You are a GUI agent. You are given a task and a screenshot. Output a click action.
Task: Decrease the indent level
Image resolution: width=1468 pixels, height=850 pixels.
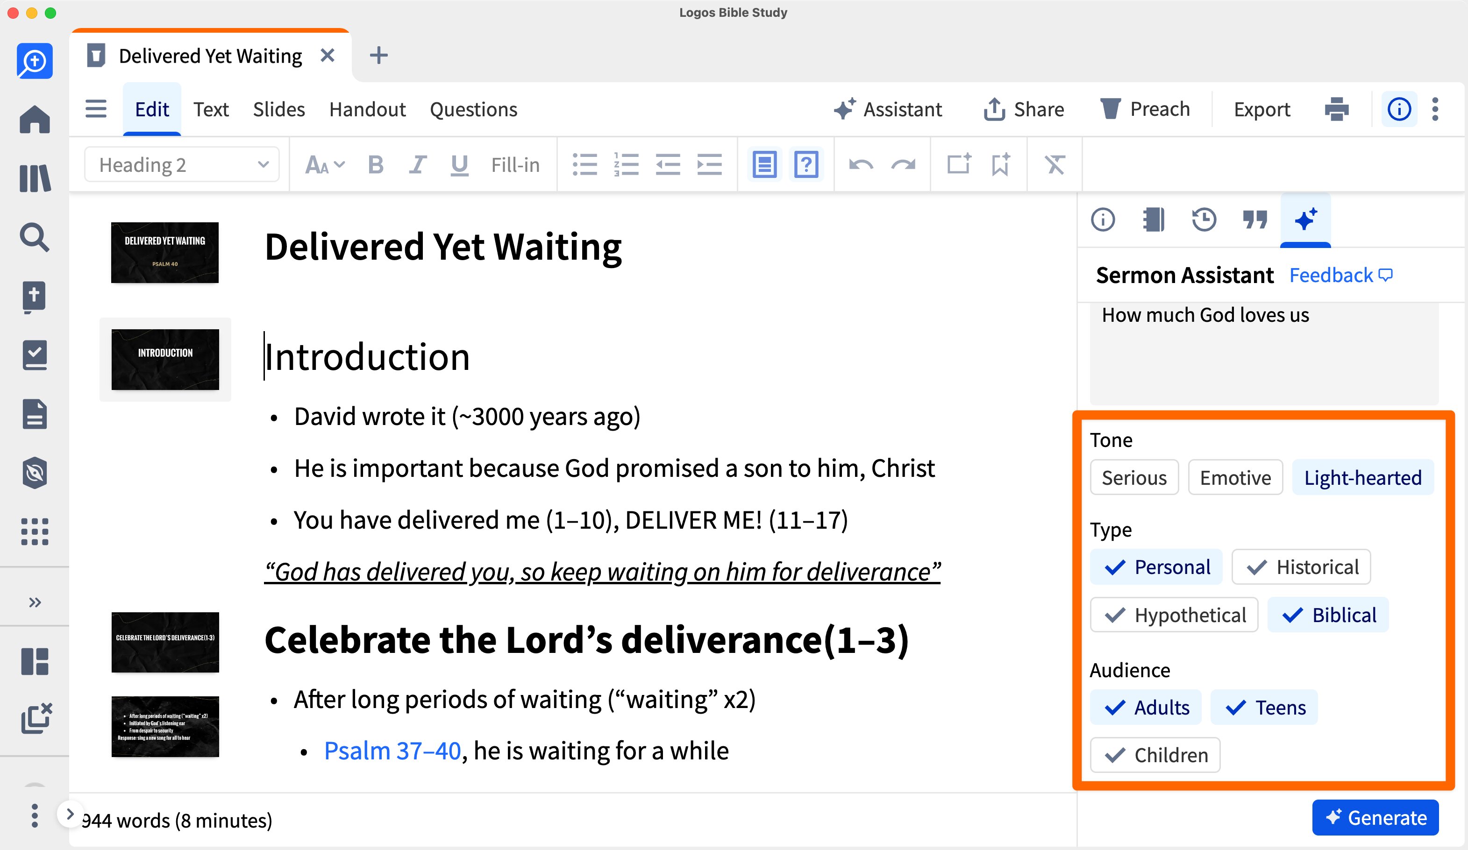[668, 165]
